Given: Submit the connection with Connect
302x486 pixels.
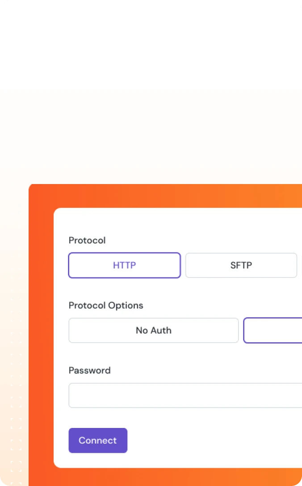Looking at the screenshot, I should click(x=98, y=440).
